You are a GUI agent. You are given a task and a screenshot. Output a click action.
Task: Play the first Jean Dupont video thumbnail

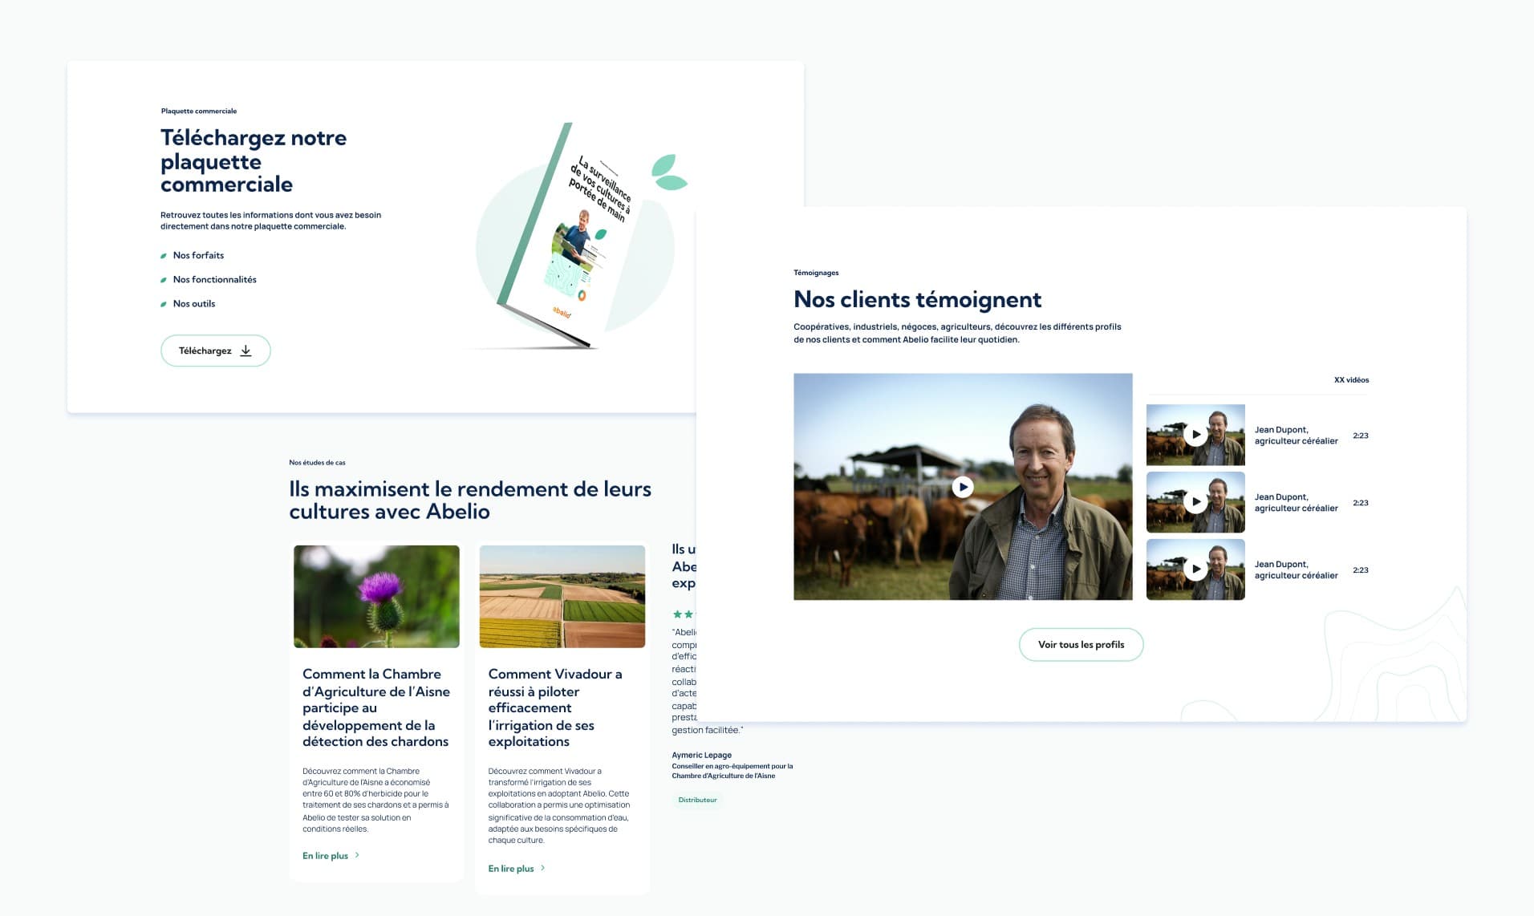pyautogui.click(x=1195, y=435)
